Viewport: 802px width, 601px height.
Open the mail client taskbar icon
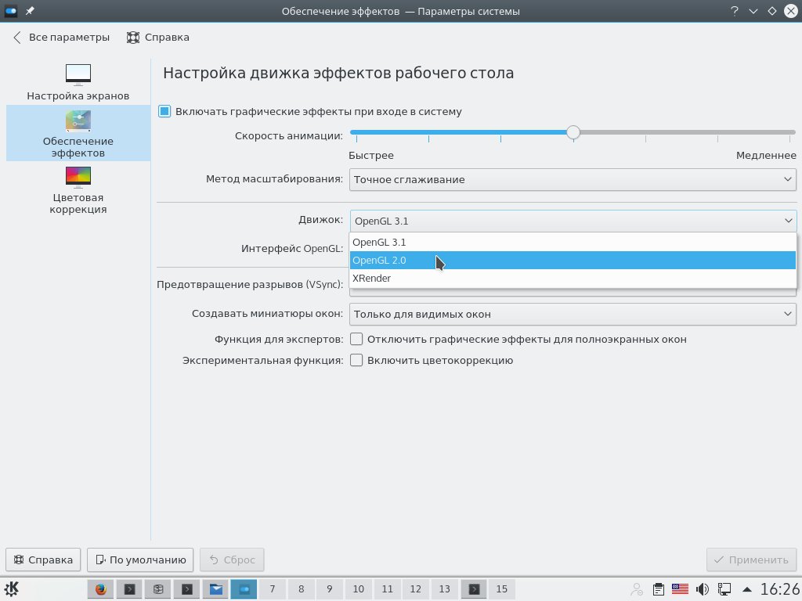coord(215,589)
